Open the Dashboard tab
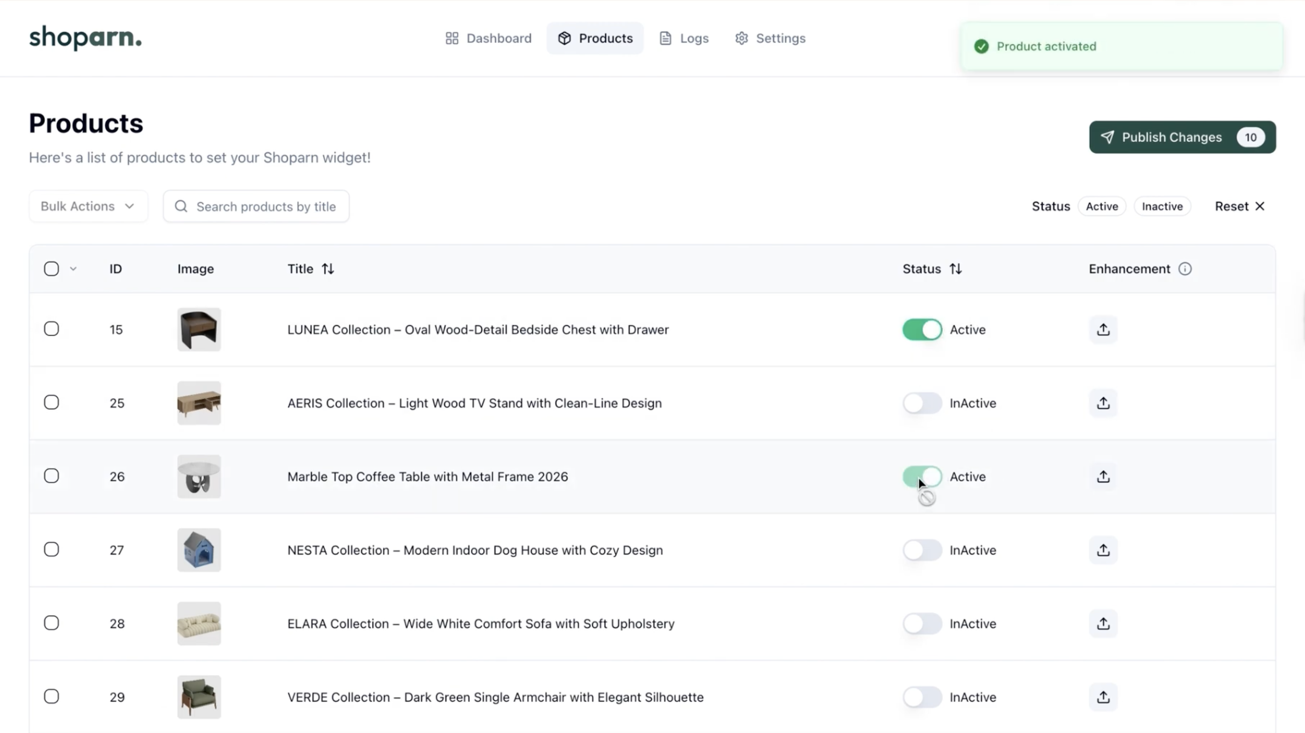 coord(488,38)
